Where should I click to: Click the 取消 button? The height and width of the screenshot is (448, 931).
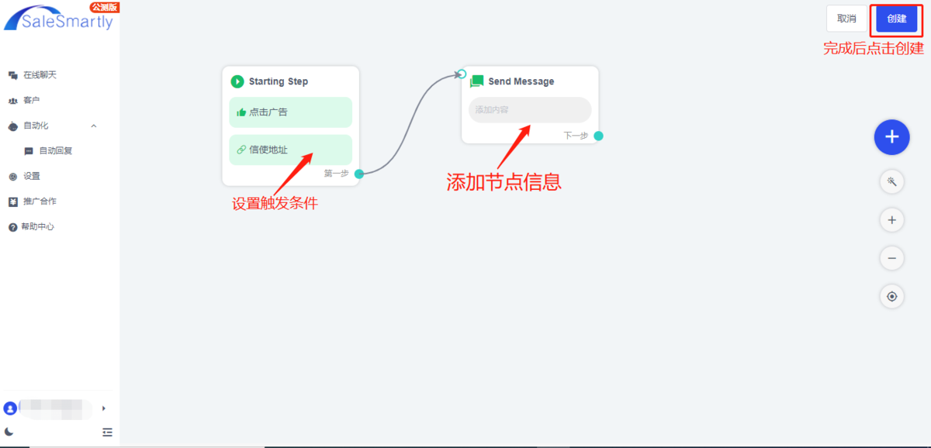[847, 19]
